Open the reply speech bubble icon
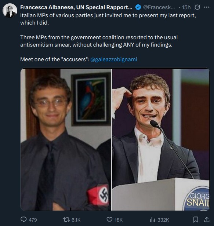The image size is (214, 226). pyautogui.click(x=23, y=220)
